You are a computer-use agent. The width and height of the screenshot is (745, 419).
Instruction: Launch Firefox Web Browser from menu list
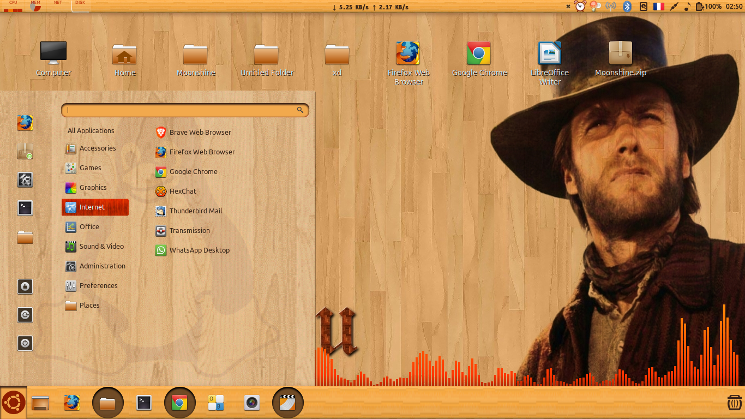pyautogui.click(x=195, y=152)
